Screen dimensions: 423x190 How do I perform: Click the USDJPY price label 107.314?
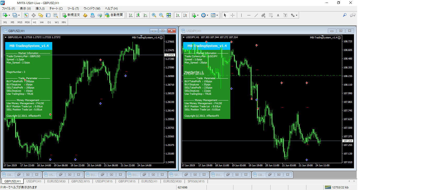[x=348, y=141]
